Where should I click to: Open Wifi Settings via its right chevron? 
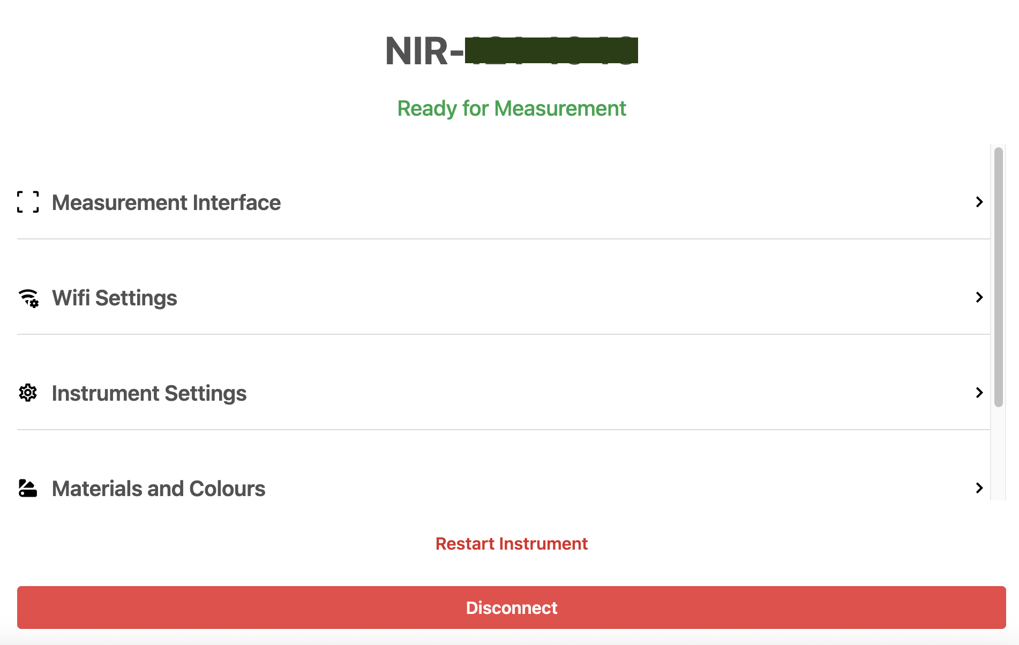click(979, 297)
